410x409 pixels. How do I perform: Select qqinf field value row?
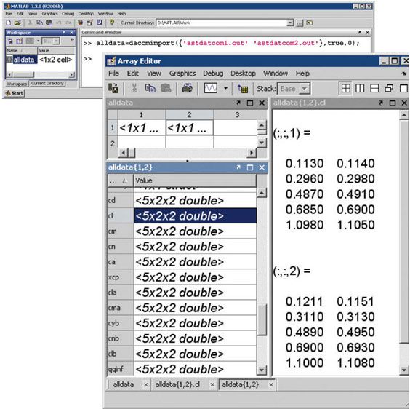195,369
